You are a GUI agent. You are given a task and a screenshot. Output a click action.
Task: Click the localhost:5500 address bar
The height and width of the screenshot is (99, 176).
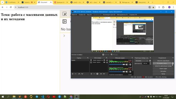82,7
